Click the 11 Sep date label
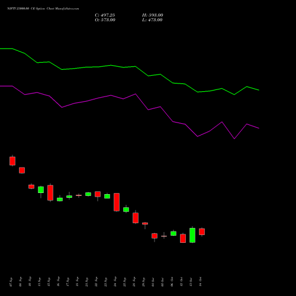The image size is (296, 296). [x=40, y=282]
